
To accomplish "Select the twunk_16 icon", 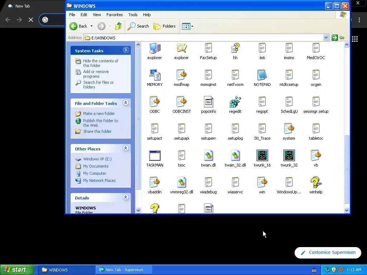I will click(x=262, y=155).
